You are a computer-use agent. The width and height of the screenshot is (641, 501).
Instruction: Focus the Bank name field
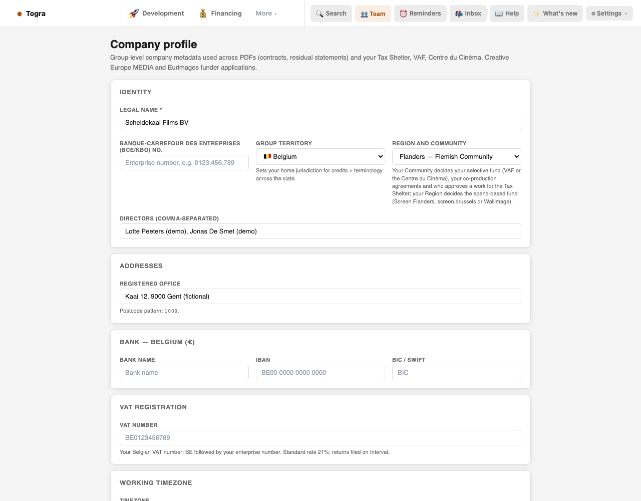tap(184, 373)
